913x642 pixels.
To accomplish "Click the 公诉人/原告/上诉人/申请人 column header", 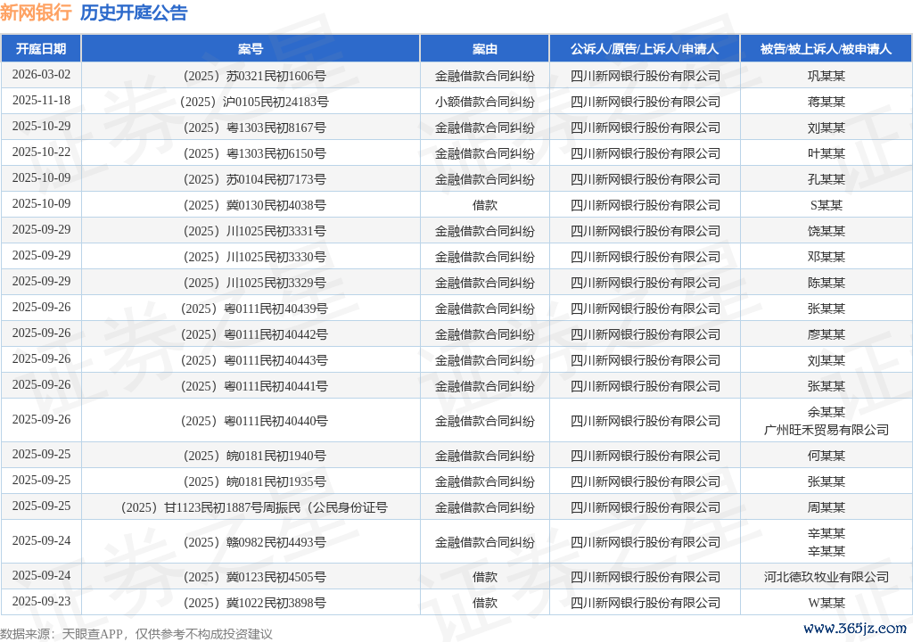I will [645, 49].
